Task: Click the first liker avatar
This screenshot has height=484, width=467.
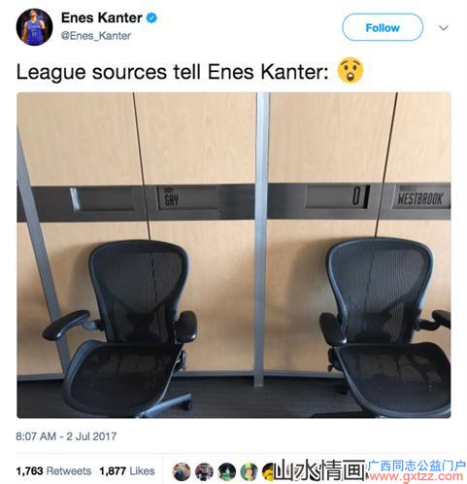Action: pyautogui.click(x=182, y=471)
